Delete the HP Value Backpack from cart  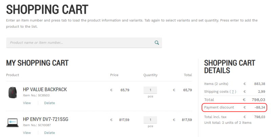point(49,103)
